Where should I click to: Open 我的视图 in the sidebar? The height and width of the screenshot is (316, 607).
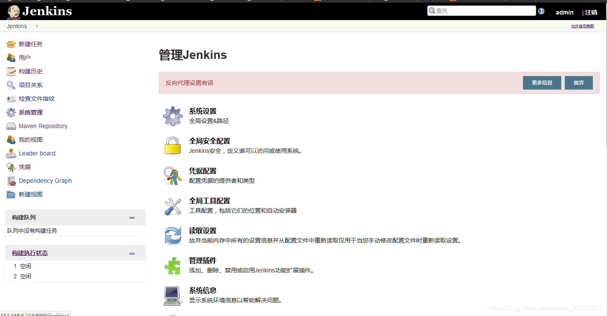31,140
